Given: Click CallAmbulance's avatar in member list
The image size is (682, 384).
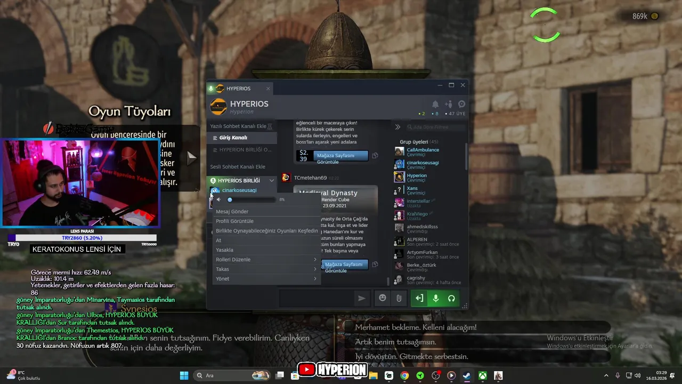Looking at the screenshot, I should click(x=399, y=151).
